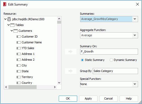Viewport: 142px width, 104px height.
Task: Click resource tree scroll down arrow
Action: click(x=59, y=83)
